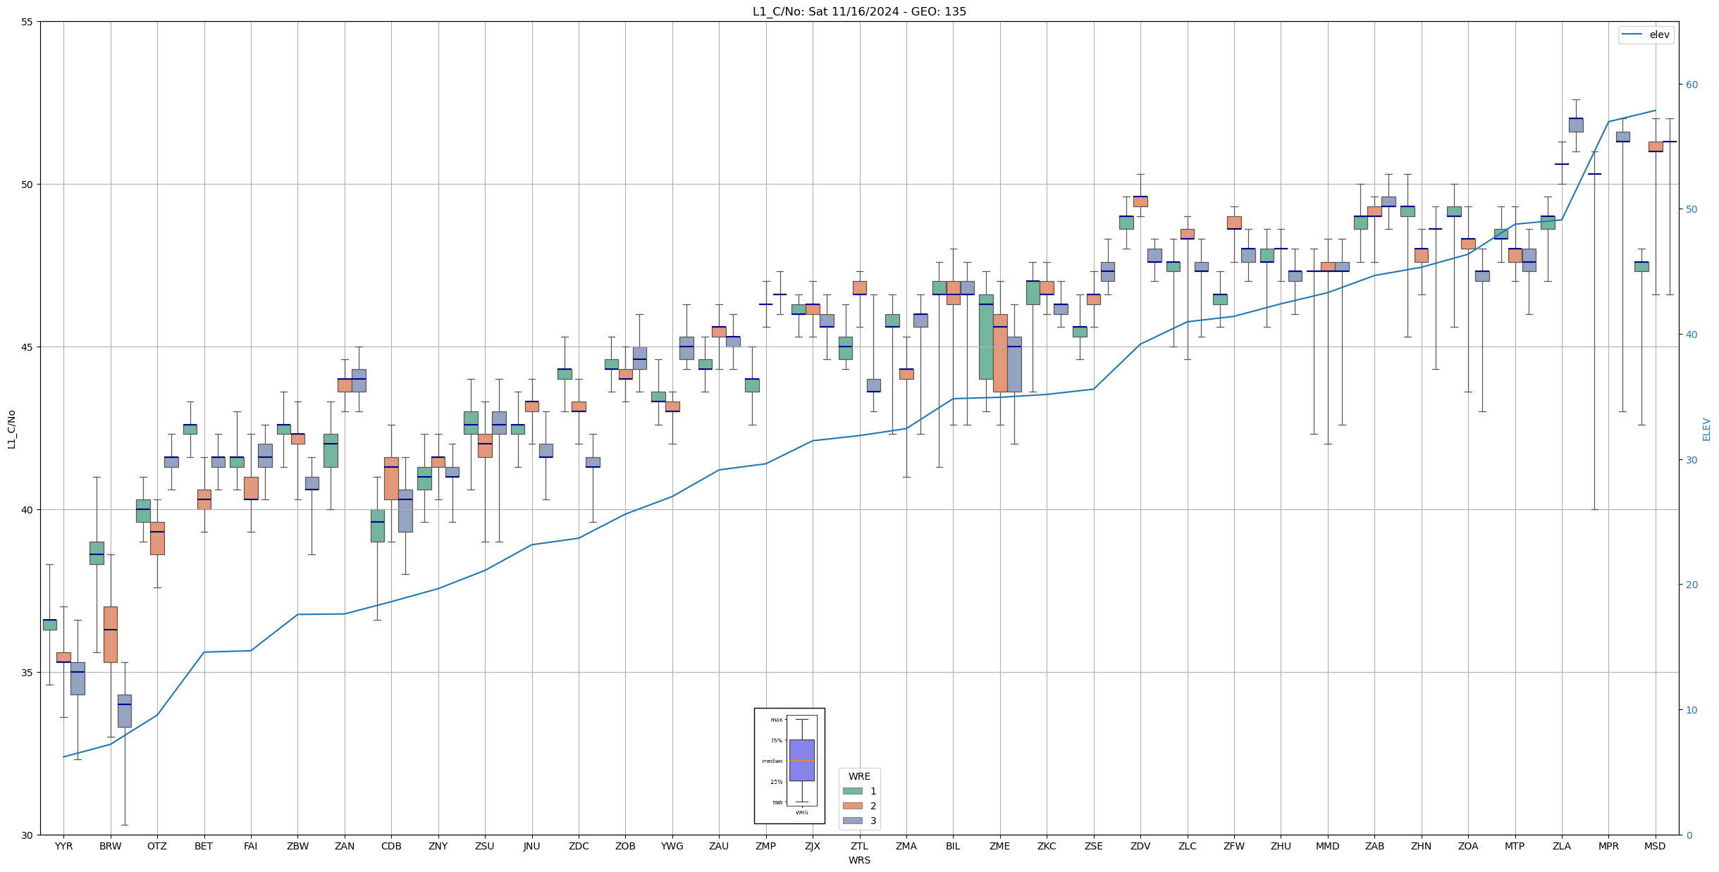Click the chart title text
Image resolution: width=1719 pixels, height=872 pixels.
pos(859,11)
